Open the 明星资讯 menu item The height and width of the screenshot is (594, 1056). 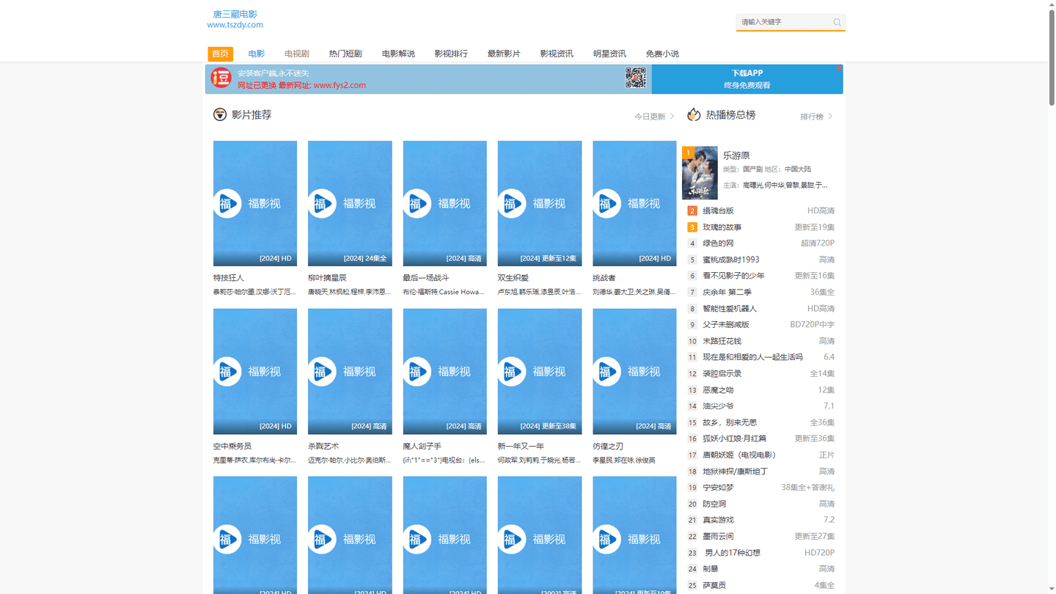[609, 54]
